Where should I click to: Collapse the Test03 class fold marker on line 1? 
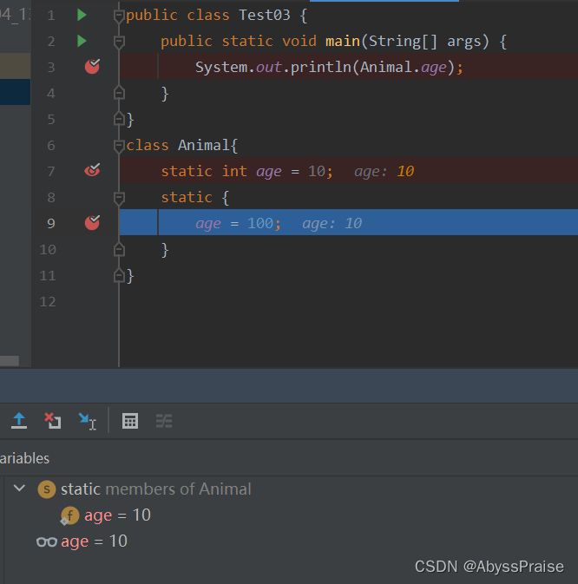(119, 16)
